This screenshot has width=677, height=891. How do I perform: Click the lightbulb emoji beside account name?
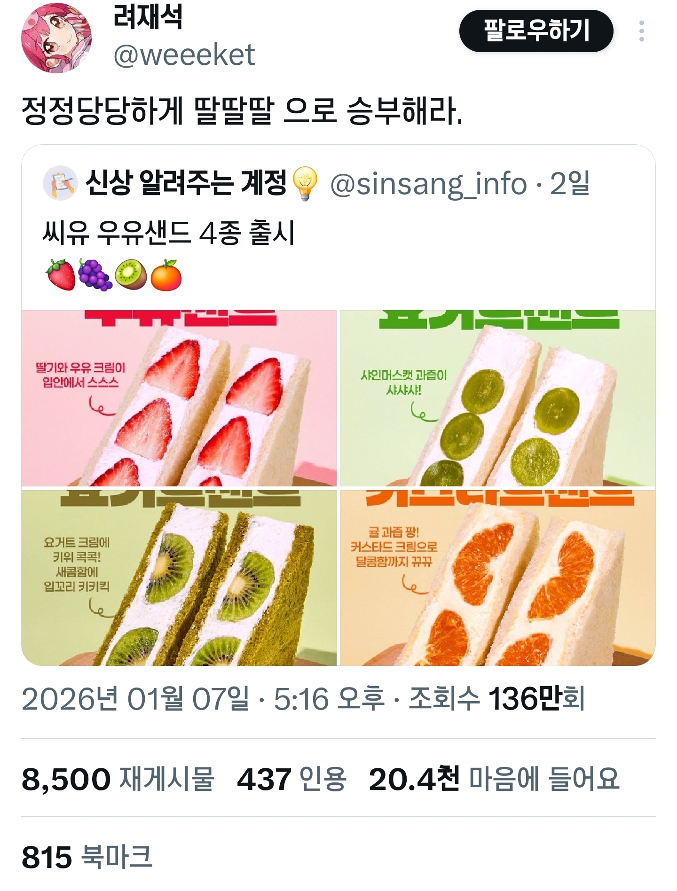click(x=306, y=184)
